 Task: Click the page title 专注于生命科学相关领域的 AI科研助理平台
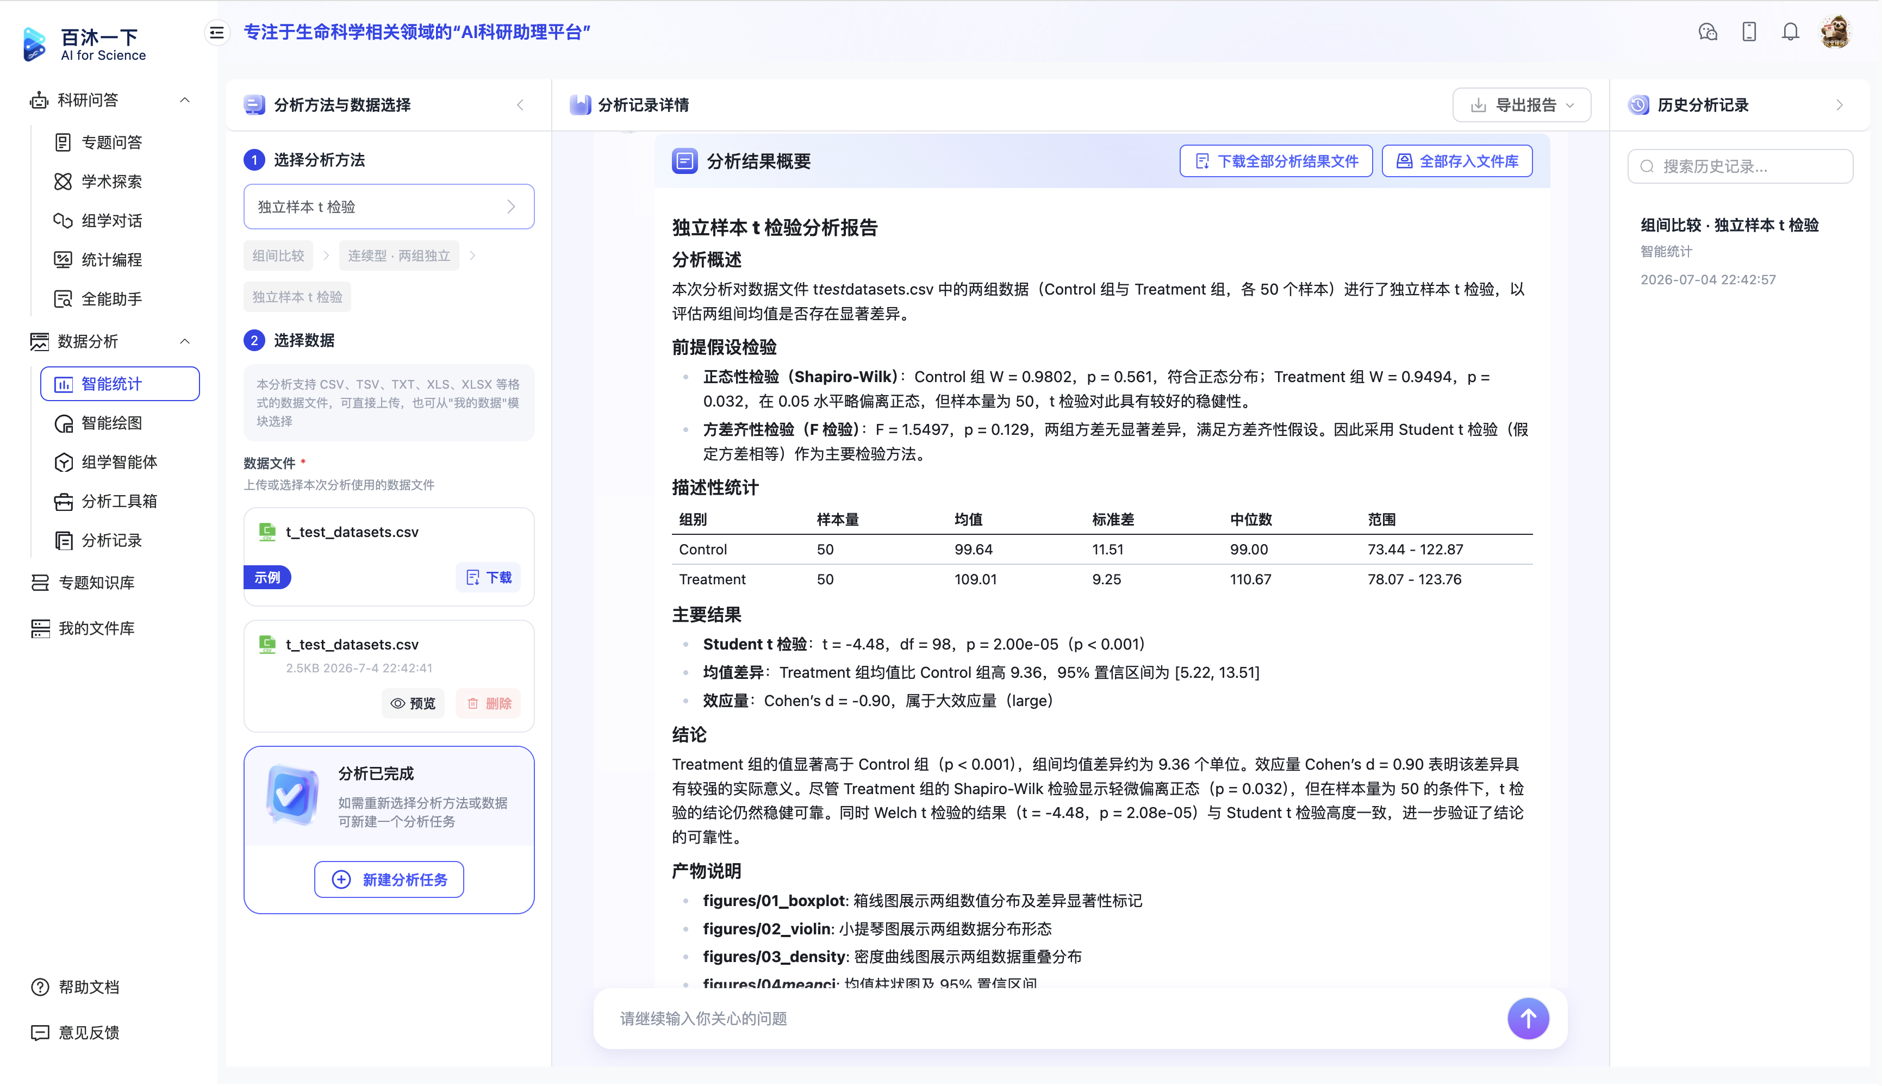(417, 32)
